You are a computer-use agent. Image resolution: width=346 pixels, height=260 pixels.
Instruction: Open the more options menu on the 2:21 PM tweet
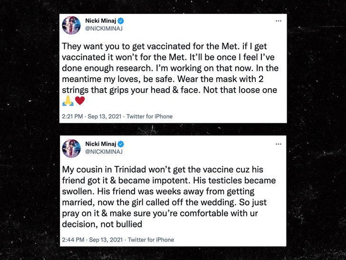pyautogui.click(x=278, y=21)
